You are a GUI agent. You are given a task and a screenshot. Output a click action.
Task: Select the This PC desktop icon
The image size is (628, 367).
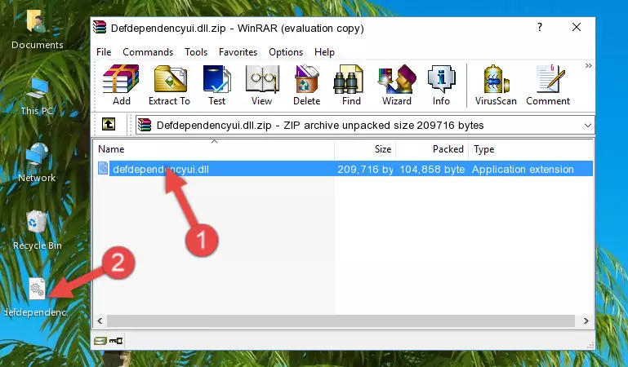coord(37,97)
